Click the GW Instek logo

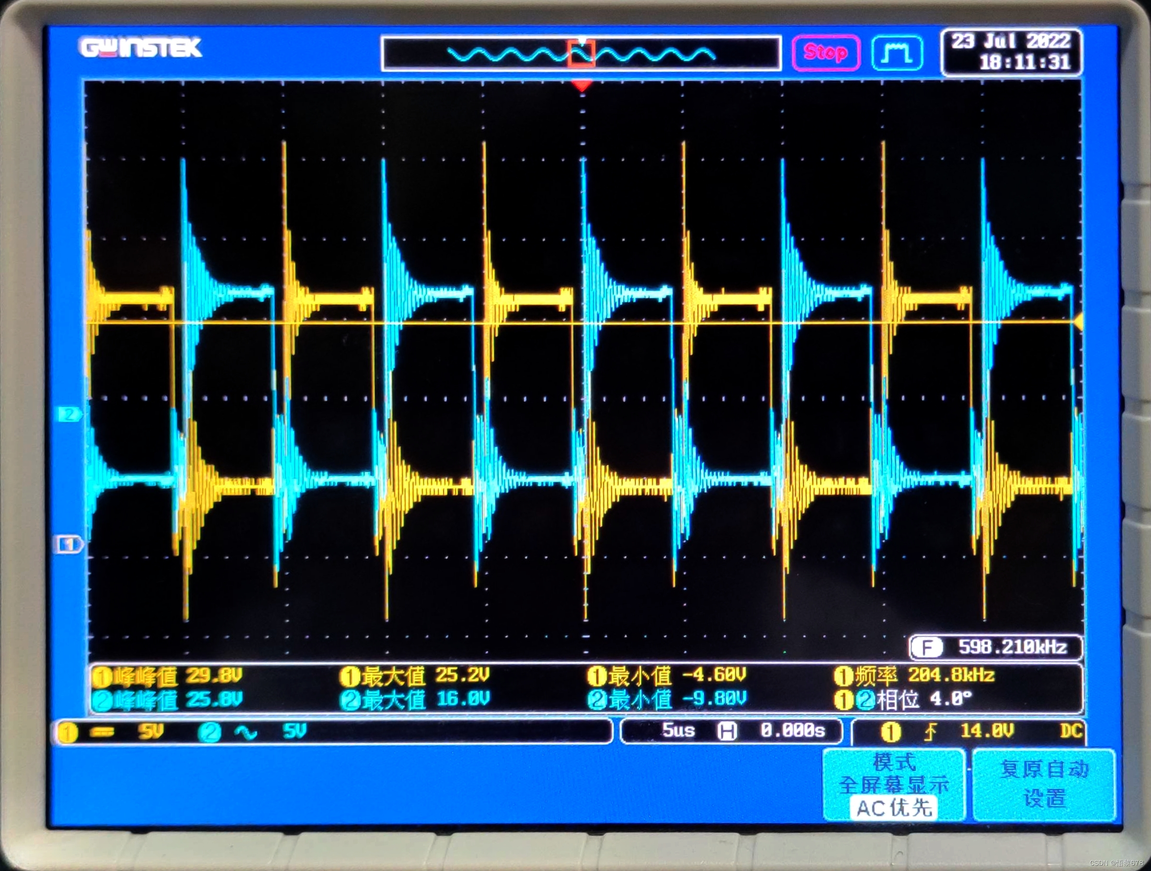140,48
